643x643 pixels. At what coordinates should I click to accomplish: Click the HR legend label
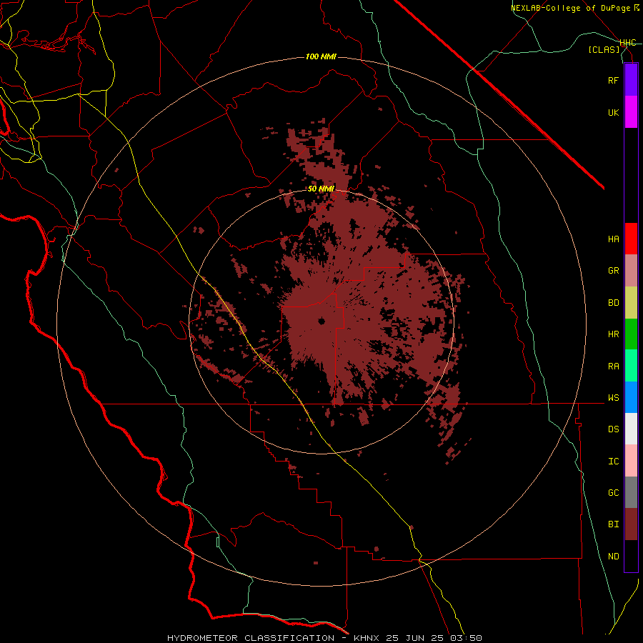tap(613, 334)
